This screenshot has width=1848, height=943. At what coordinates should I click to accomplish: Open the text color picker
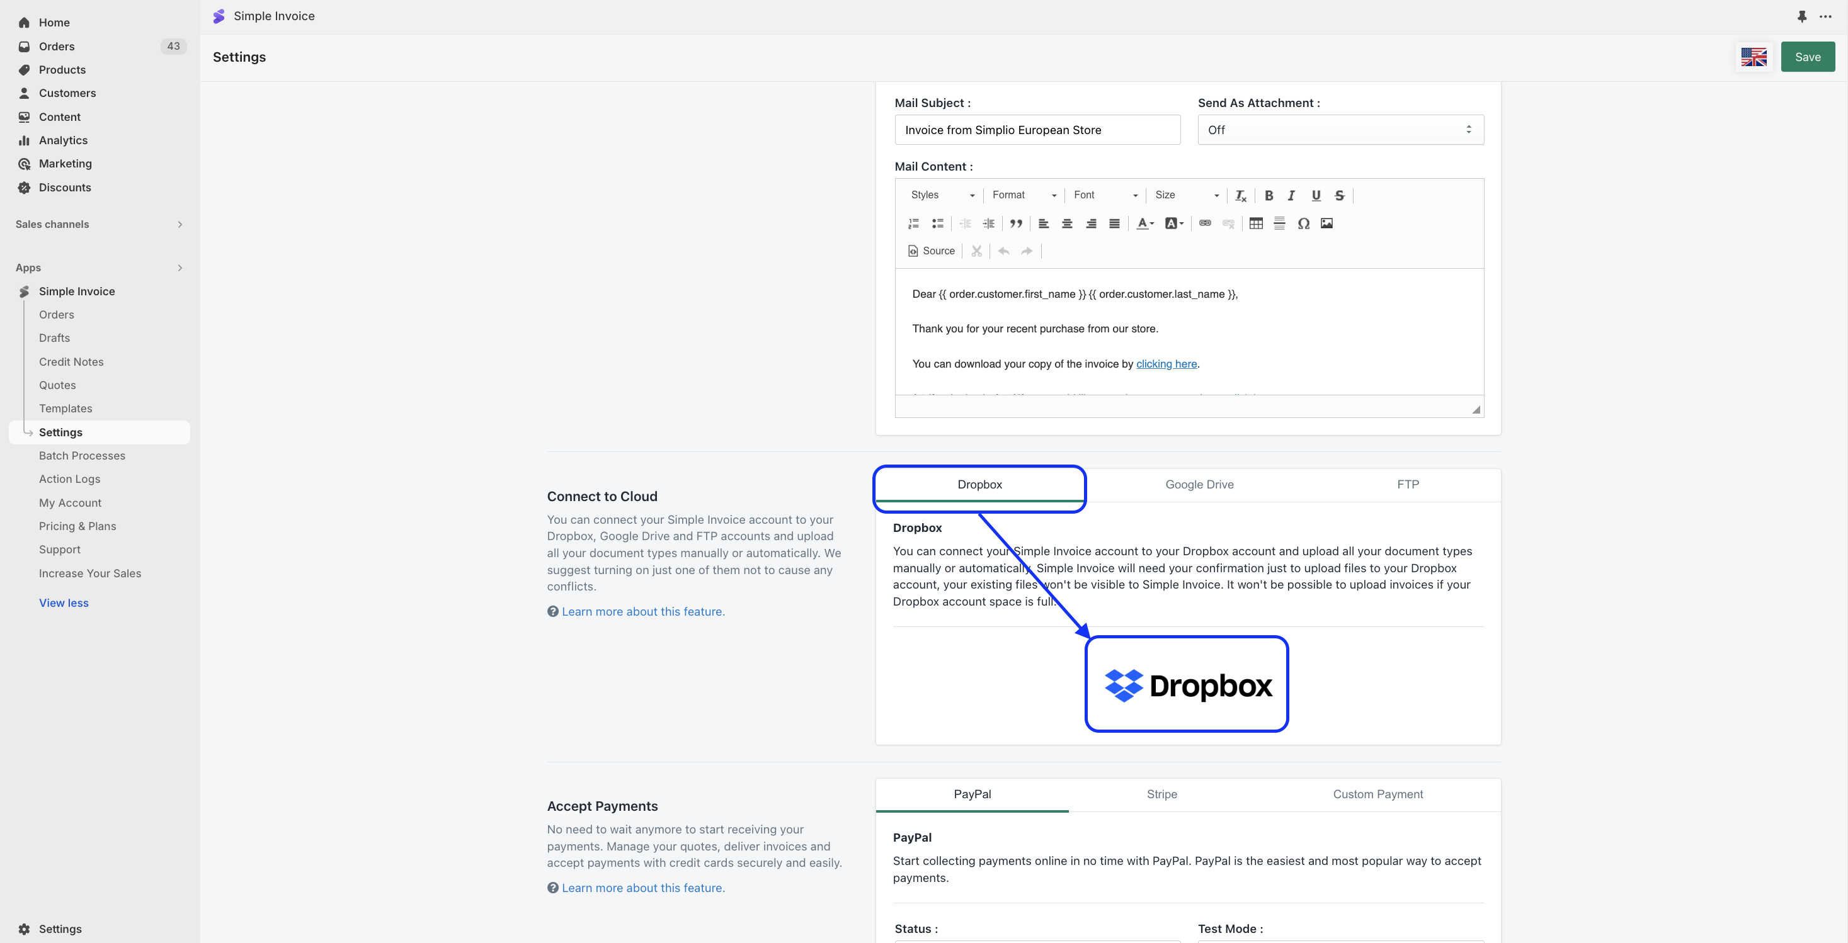[x=1145, y=223]
